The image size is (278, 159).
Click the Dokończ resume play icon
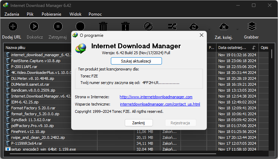coord(34,27)
